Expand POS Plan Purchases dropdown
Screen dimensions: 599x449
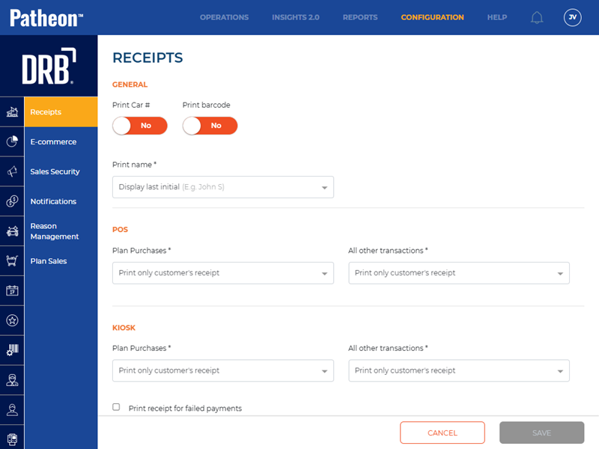(x=222, y=273)
